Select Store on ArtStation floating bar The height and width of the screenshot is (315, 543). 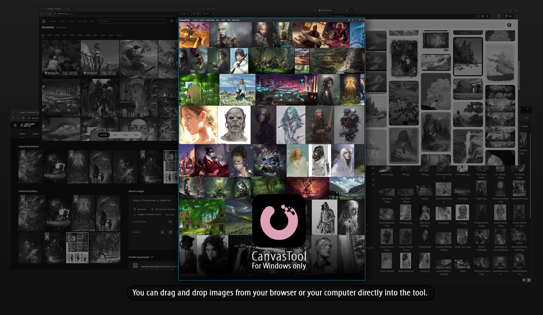click(115, 135)
